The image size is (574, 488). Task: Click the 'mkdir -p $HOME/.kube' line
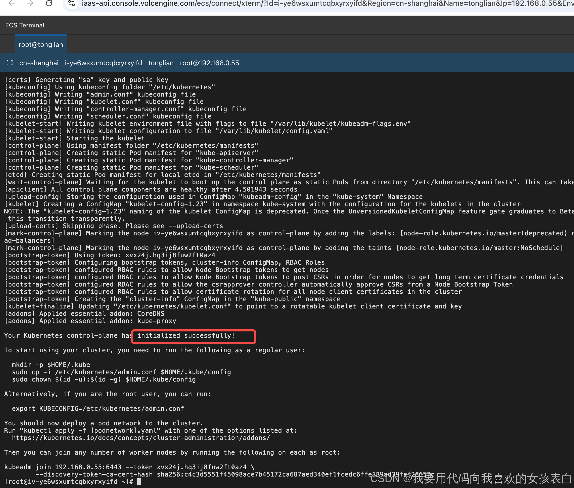[x=51, y=365]
